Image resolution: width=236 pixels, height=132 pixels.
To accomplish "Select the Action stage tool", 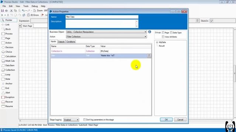I will pos(7,43).
